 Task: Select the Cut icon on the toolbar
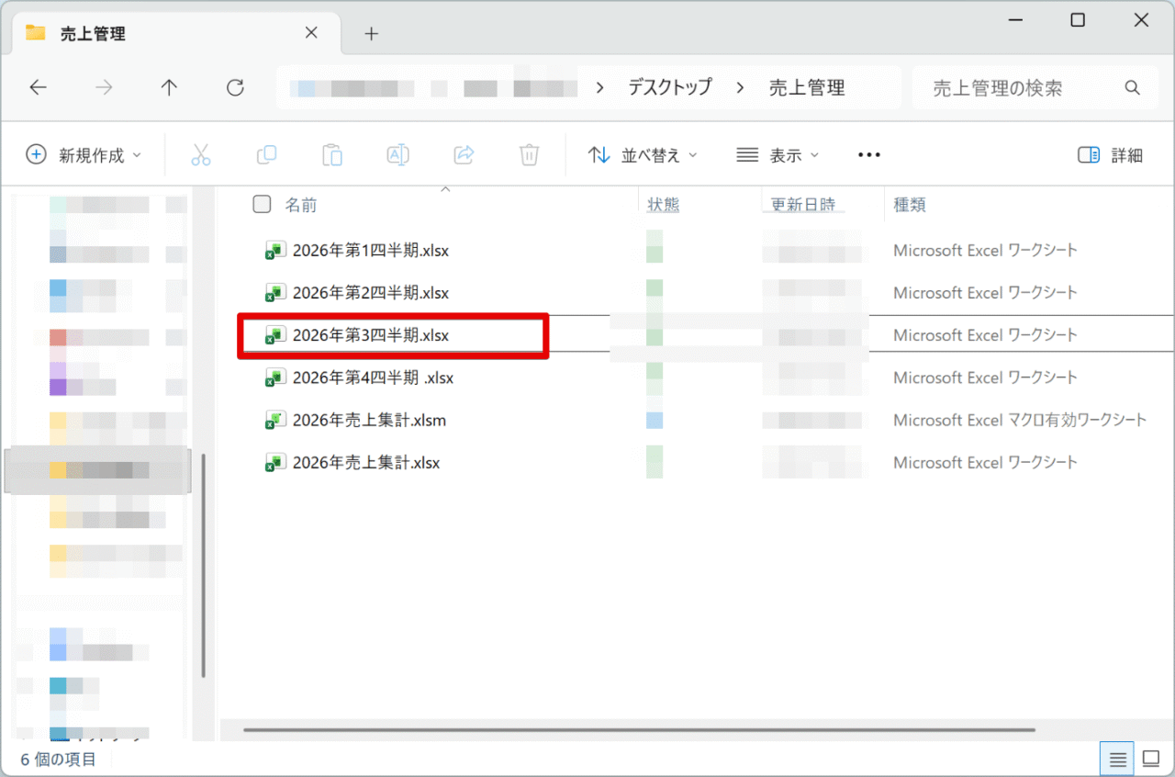[x=201, y=154]
